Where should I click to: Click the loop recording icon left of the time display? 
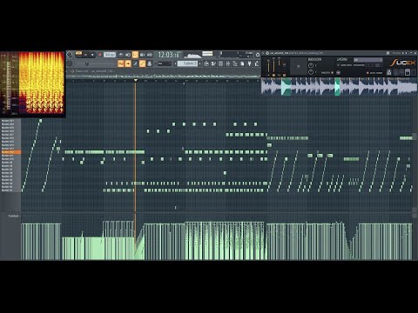click(x=150, y=55)
